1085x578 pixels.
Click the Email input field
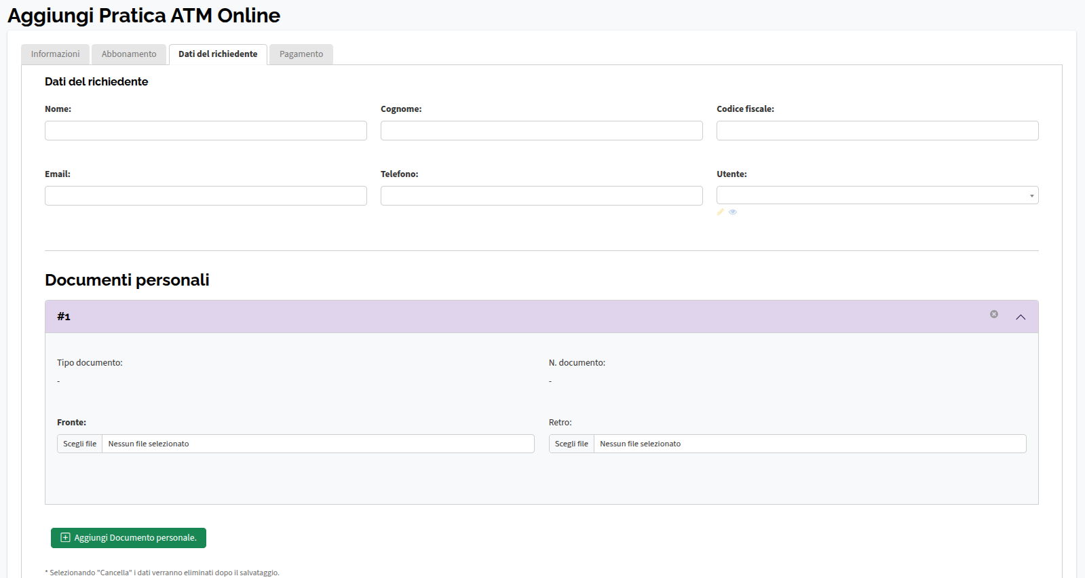[206, 196]
